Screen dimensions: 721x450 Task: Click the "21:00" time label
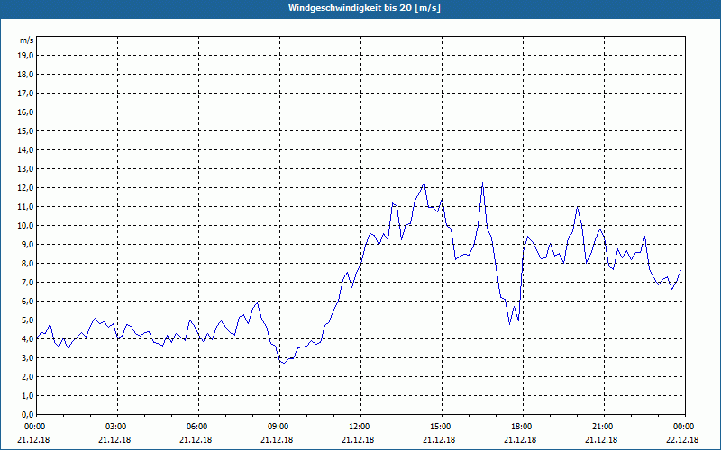[x=604, y=427]
